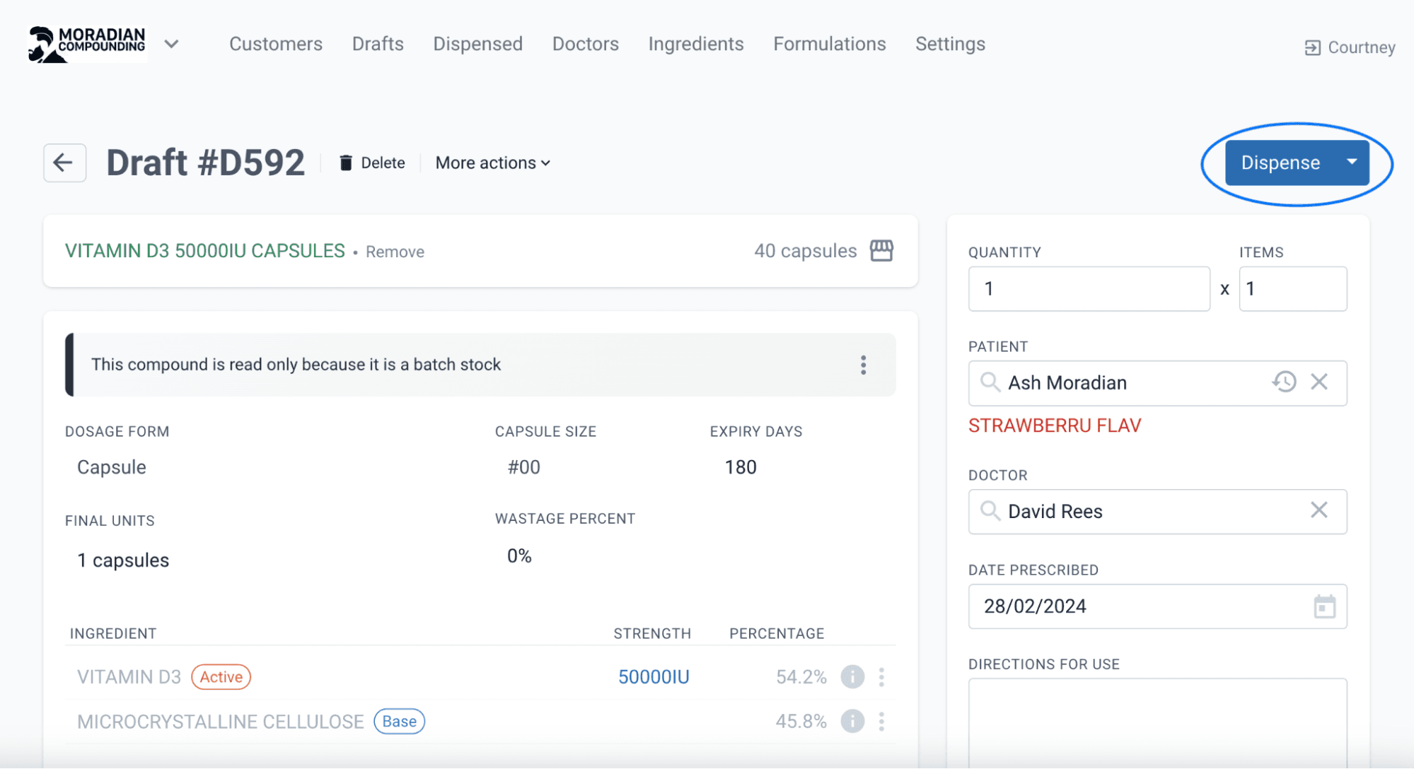This screenshot has width=1414, height=769.
Task: Click the Active badge on Vitamin D3
Action: (221, 677)
